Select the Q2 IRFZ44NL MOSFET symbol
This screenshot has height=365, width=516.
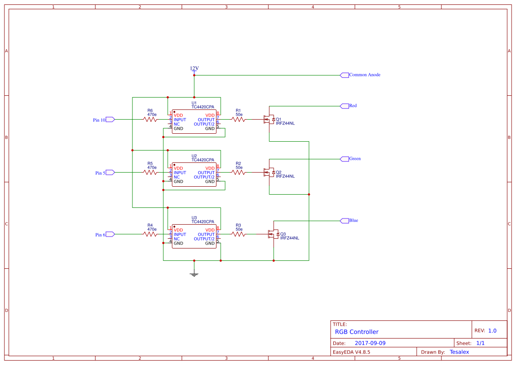point(271,172)
